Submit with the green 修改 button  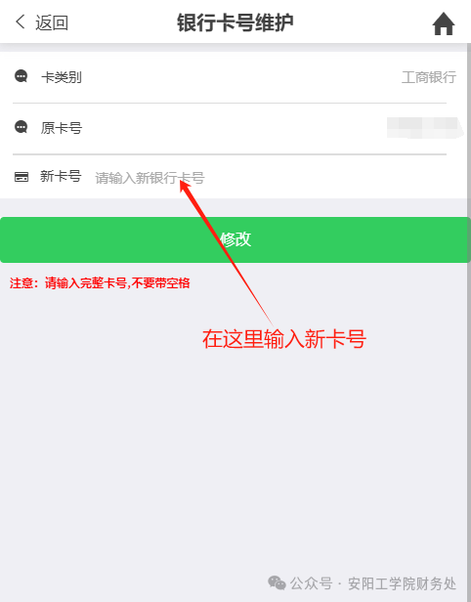pos(235,239)
